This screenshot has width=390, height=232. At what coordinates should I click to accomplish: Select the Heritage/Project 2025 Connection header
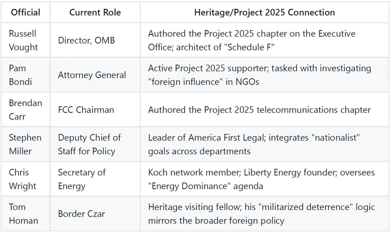(264, 13)
